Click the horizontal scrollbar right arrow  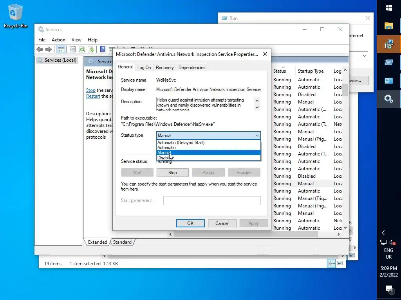tap(339, 234)
